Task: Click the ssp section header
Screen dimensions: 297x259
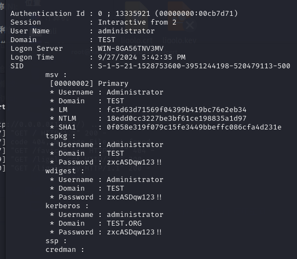Action: pos(56,241)
